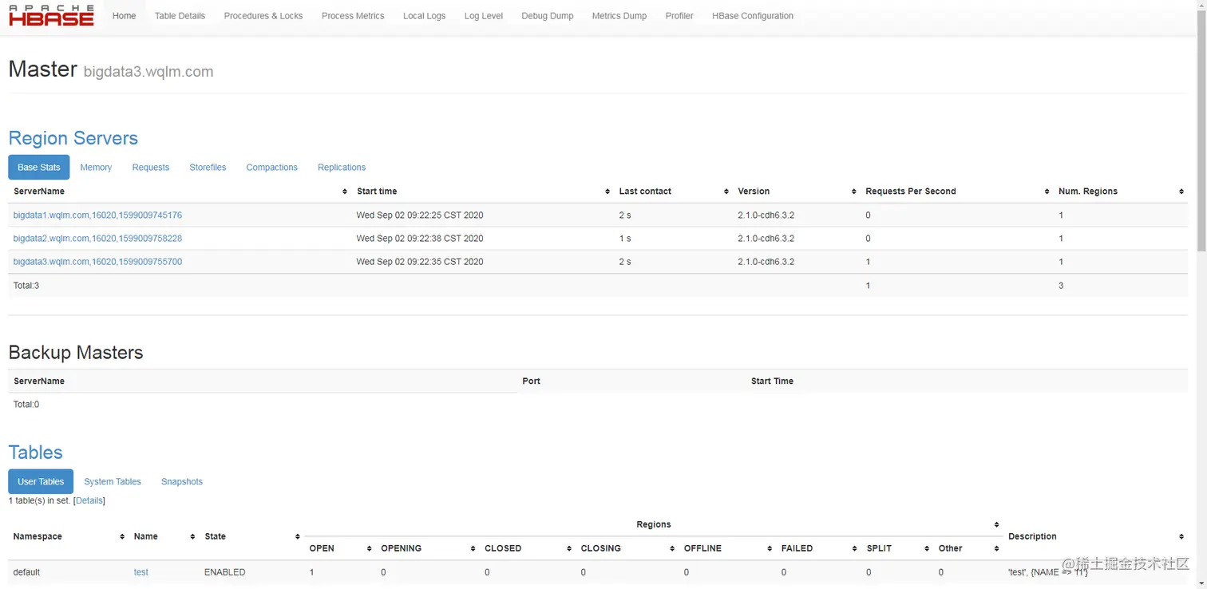The height and width of the screenshot is (589, 1207).
Task: Sort user tables by Namespace
Action: (69, 536)
